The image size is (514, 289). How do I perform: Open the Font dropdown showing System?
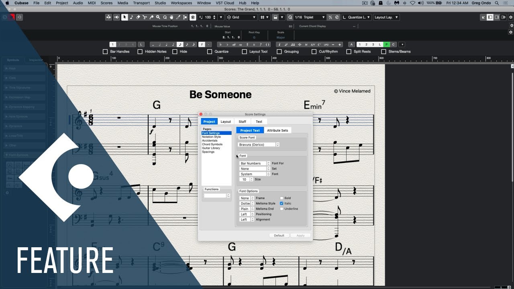[255, 174]
